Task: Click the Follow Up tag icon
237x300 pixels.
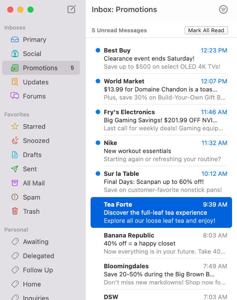Action: coord(15,270)
